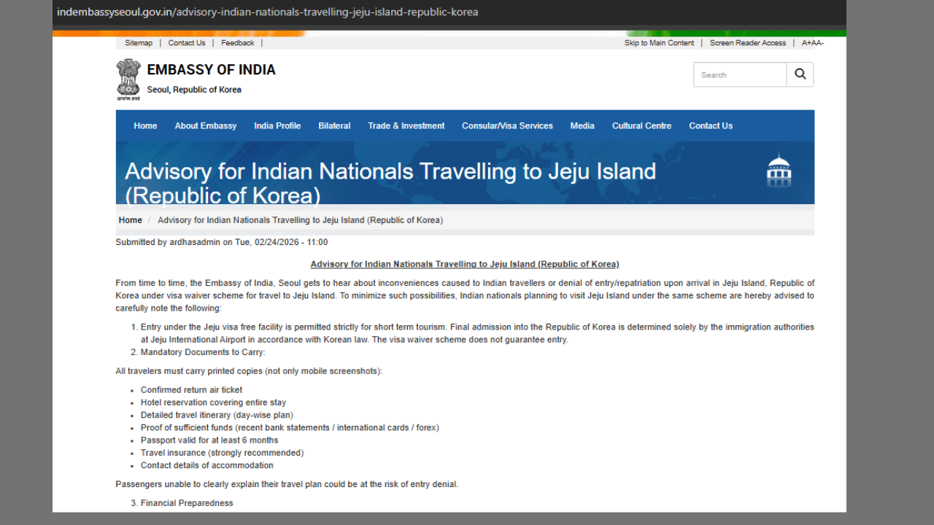Screen dimensions: 934x525
Task: Select the Trade & Investment menu
Action: coord(406,125)
